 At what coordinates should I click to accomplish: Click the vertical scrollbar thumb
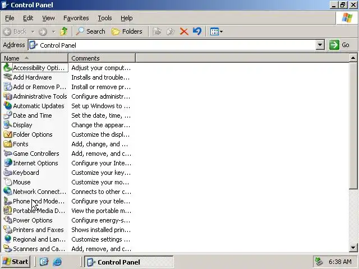click(353, 126)
